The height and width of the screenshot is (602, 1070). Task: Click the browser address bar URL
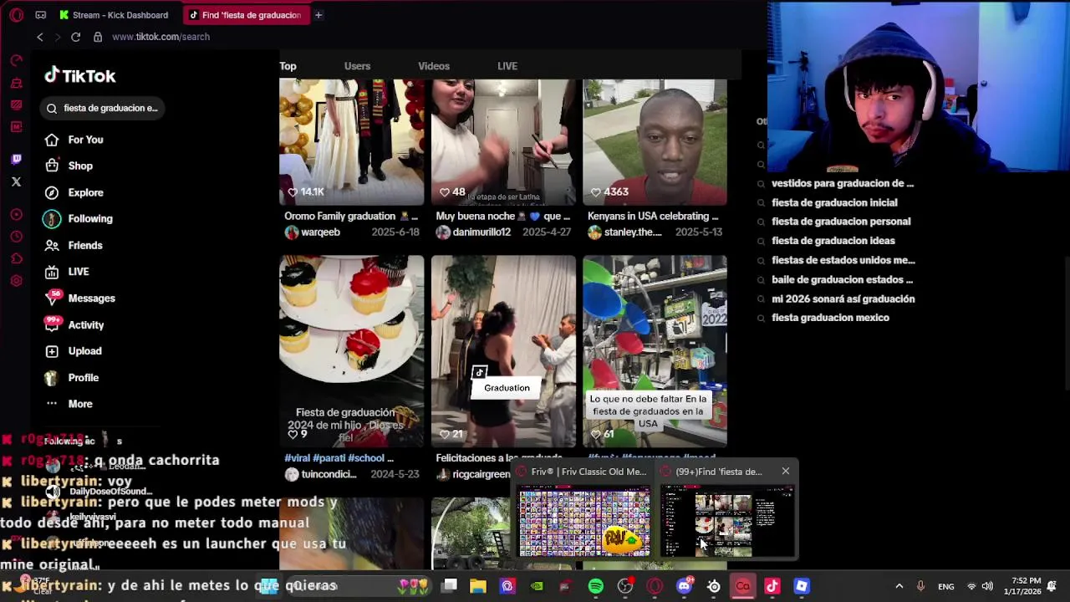[x=160, y=37]
